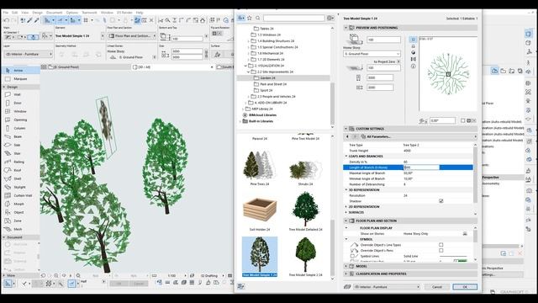Image resolution: width=538 pixels, height=303 pixels.
Task: Select the Curtain Wall tool
Action: [20, 195]
